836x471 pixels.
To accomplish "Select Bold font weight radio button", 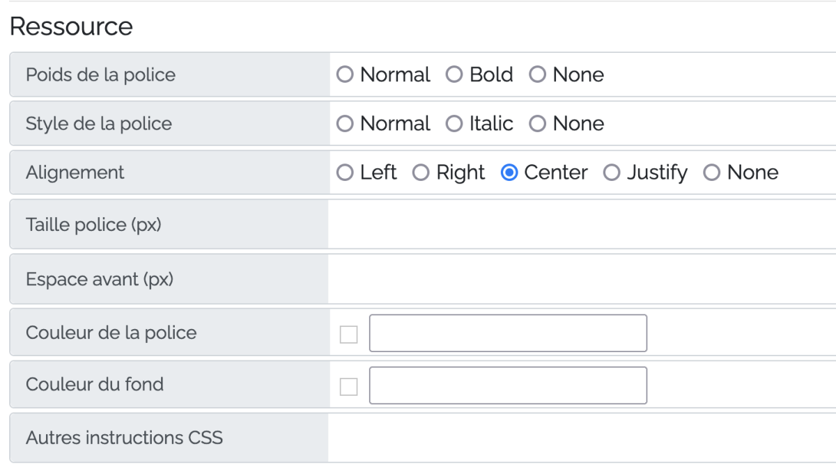I will coord(454,74).
